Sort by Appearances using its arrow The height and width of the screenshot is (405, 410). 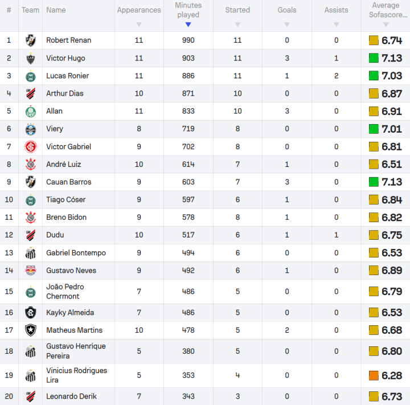139,24
